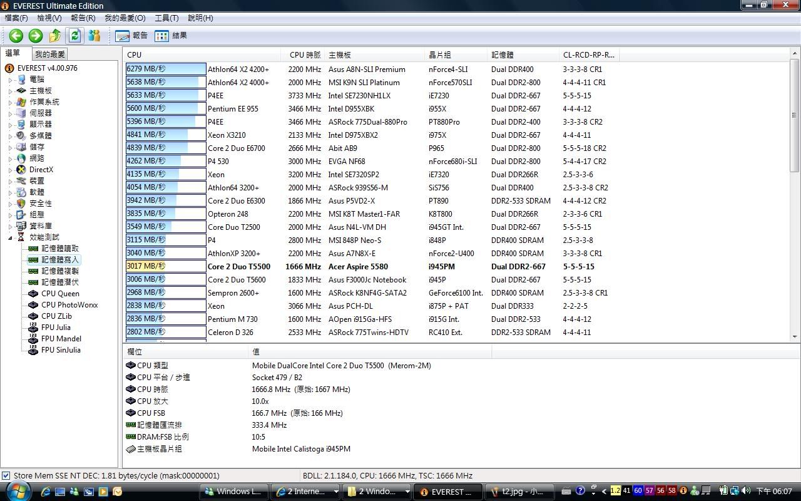Click the 電腦 computer tree icon

point(21,80)
